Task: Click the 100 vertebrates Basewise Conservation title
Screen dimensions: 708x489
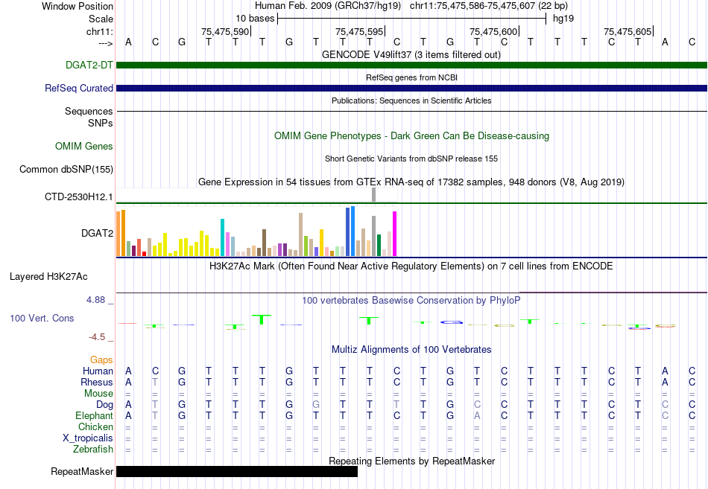Action: (411, 300)
